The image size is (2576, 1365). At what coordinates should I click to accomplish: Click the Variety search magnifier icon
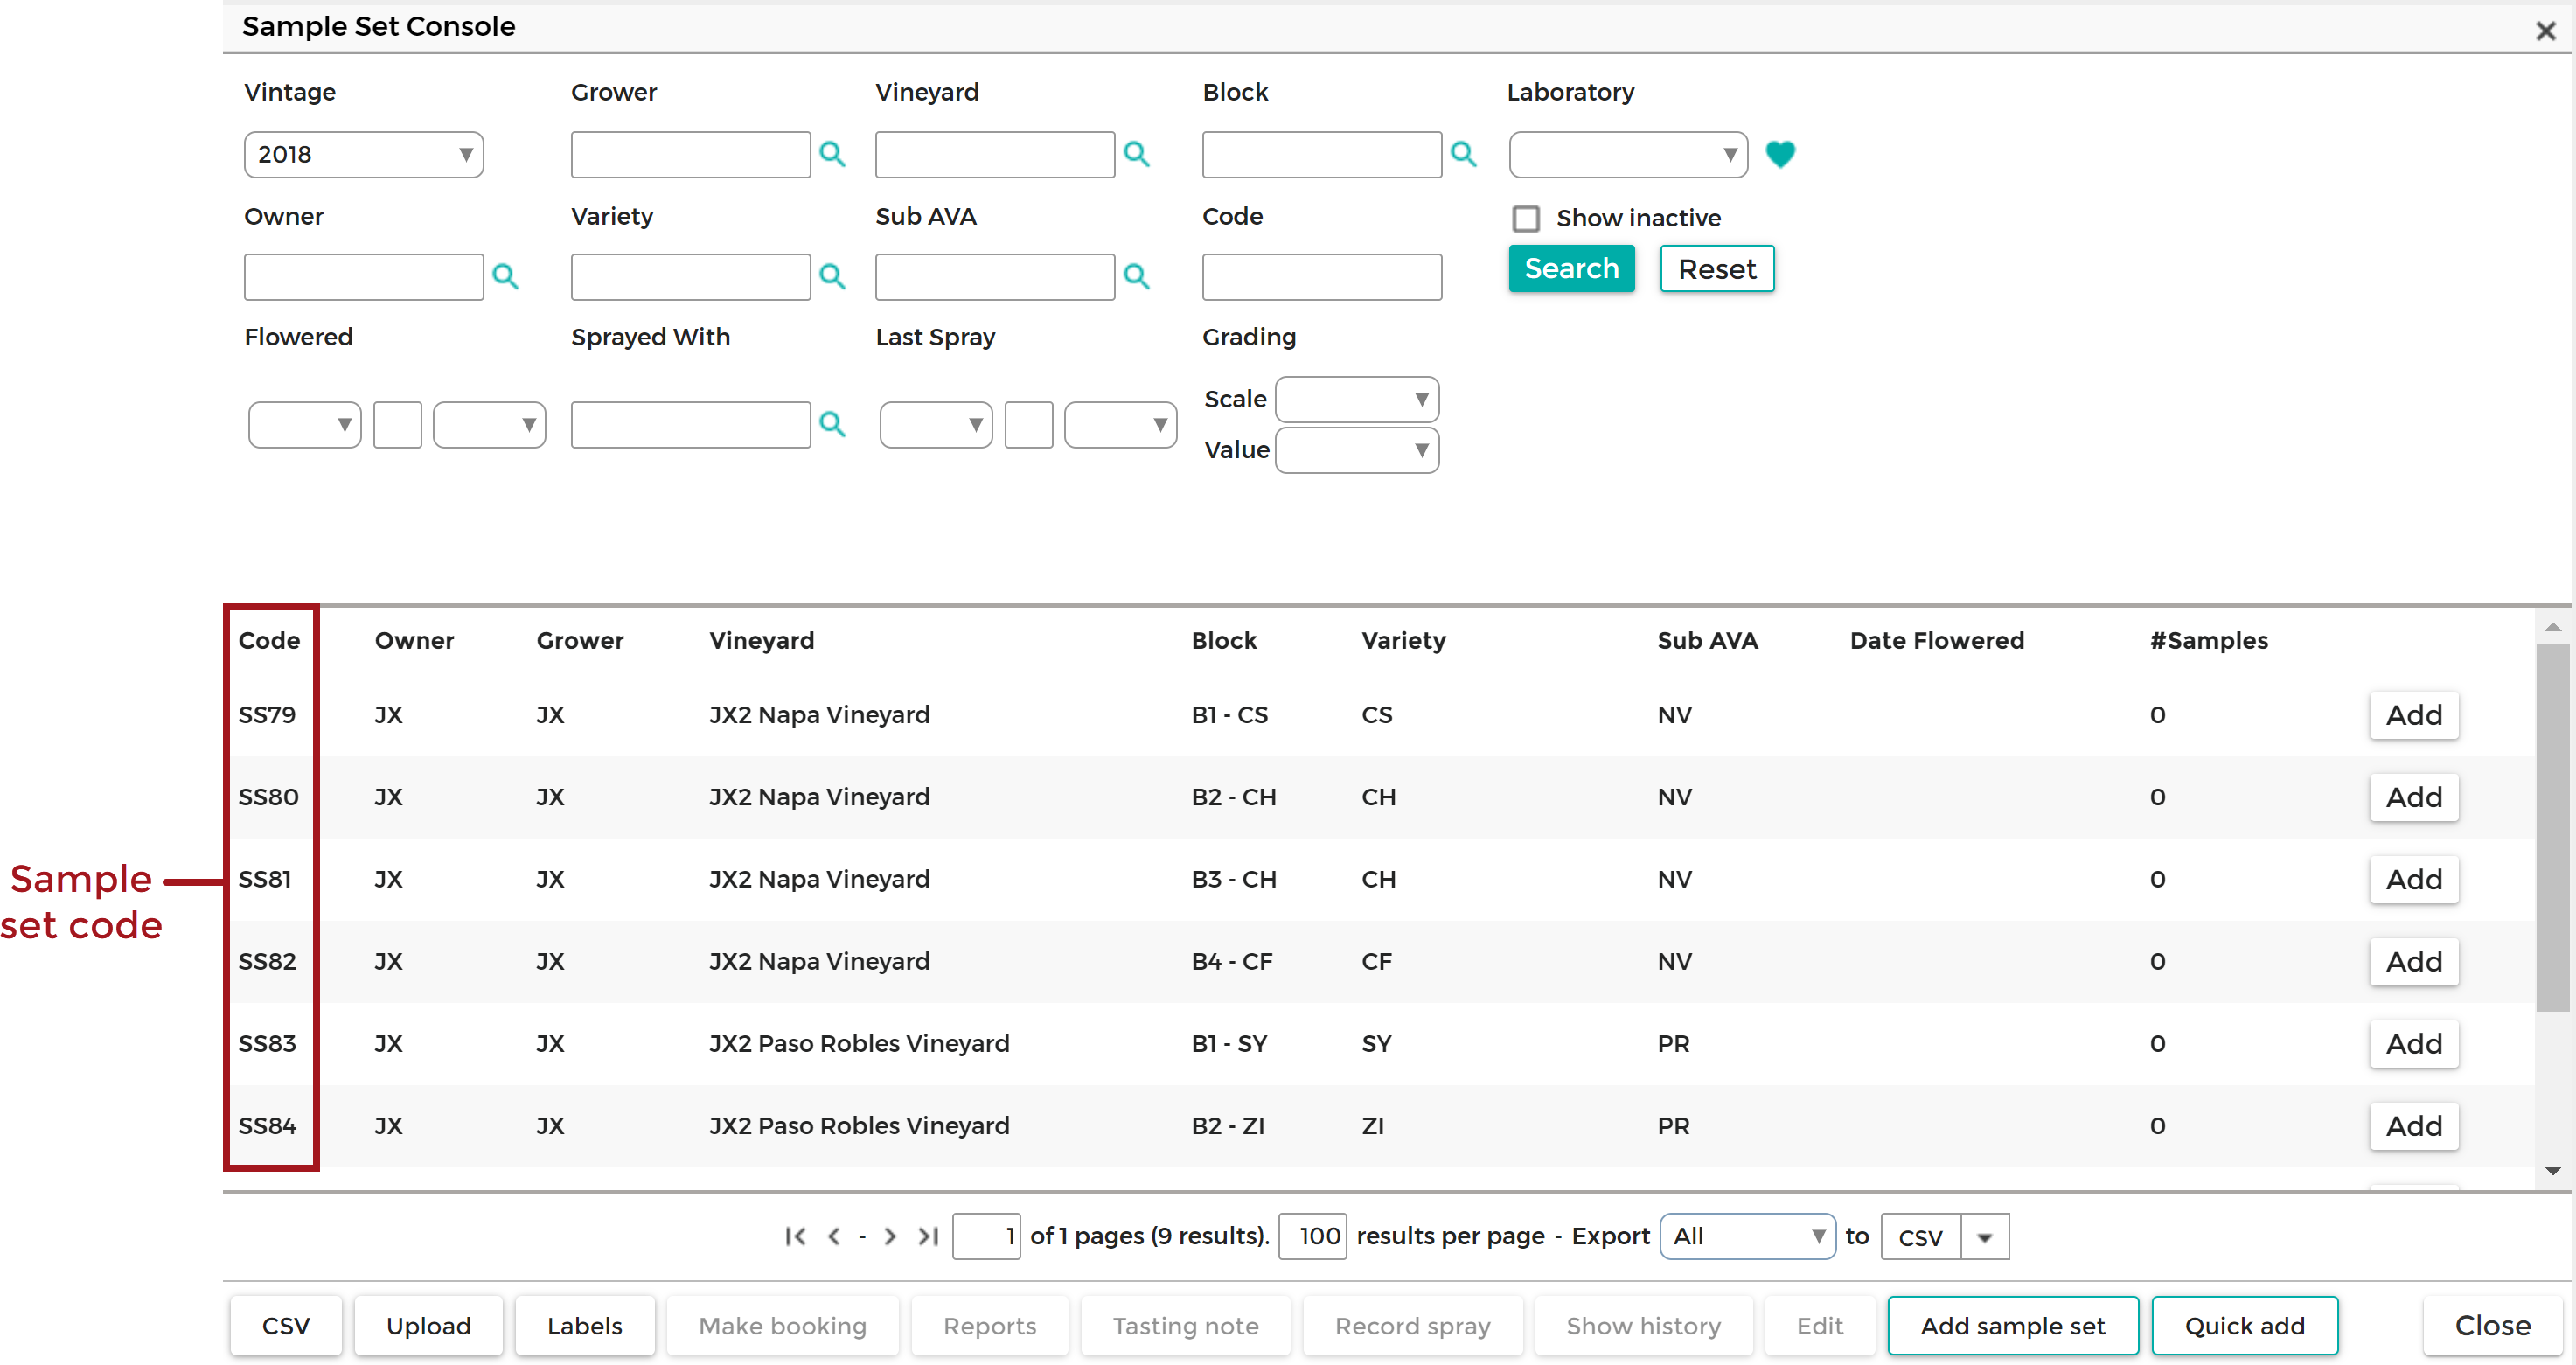click(x=832, y=276)
